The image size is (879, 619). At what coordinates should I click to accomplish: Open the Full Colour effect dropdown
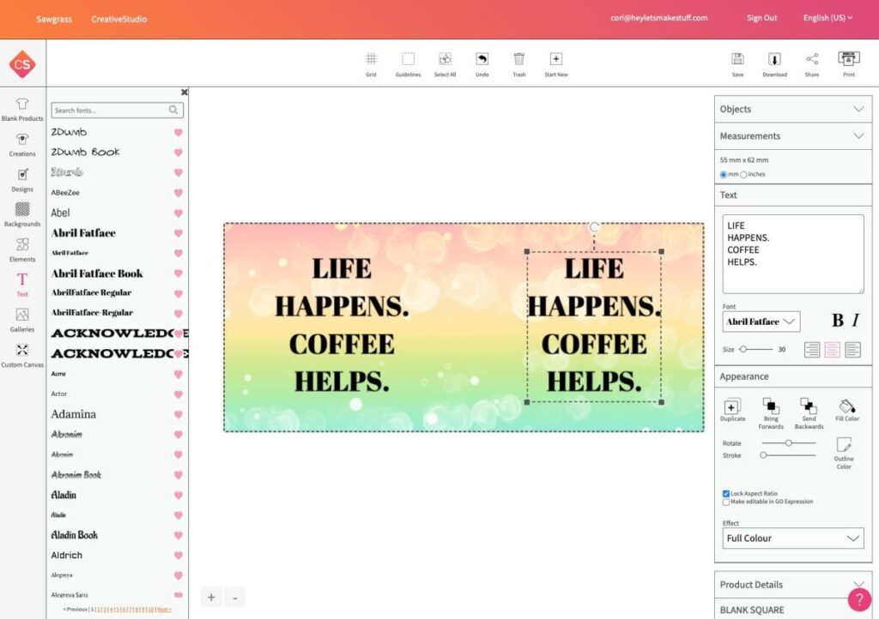[x=792, y=538]
